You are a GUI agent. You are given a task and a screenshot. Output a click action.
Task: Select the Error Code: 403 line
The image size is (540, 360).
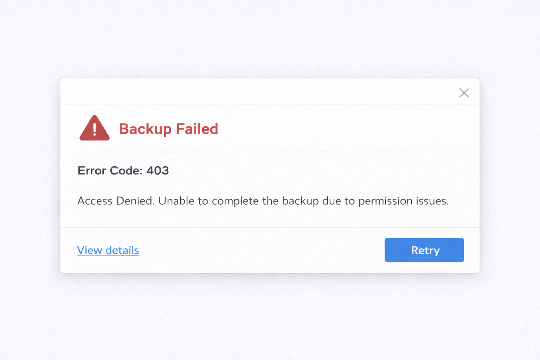tap(123, 171)
